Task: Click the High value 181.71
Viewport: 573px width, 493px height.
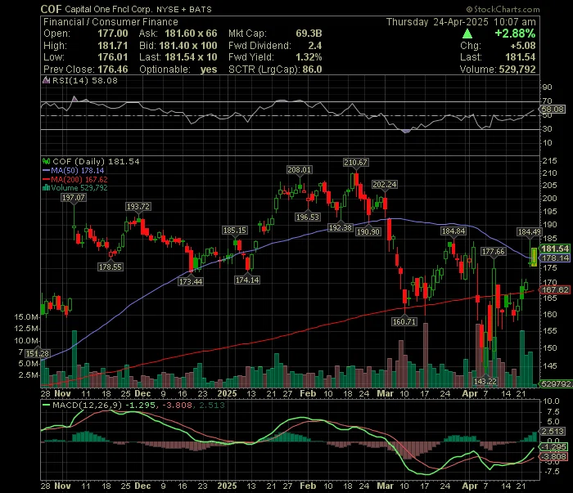Action: [113, 46]
